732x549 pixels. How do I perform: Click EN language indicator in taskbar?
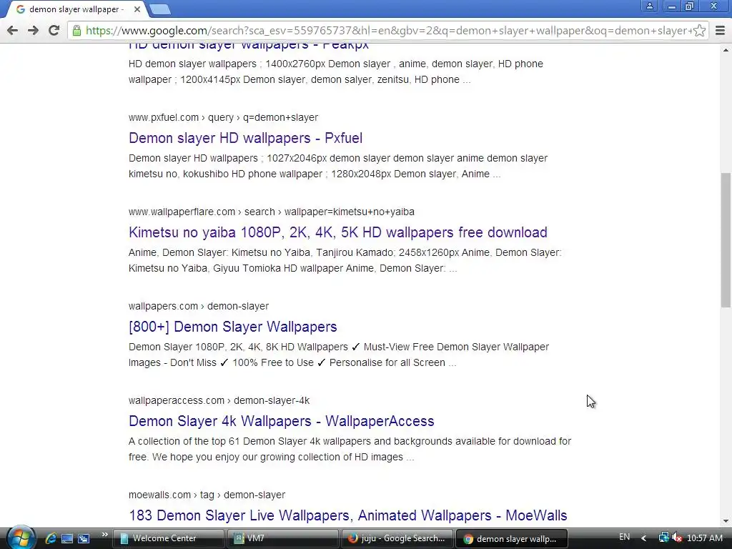point(625,538)
